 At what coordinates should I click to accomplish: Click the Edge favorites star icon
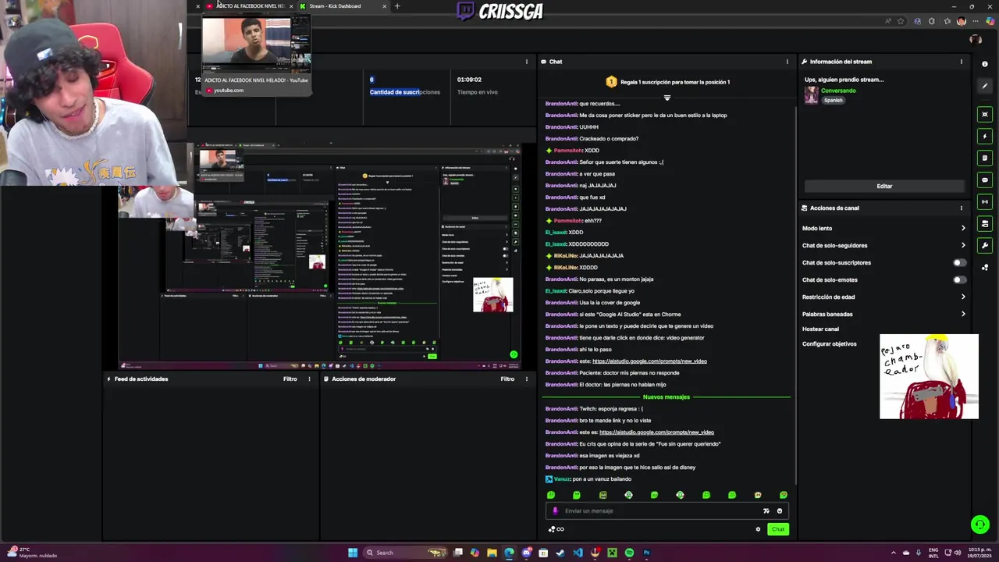pos(901,21)
